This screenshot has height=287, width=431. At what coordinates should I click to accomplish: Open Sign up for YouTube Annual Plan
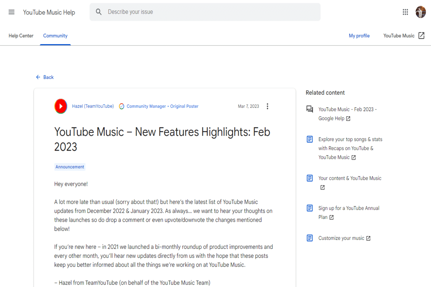[349, 208]
